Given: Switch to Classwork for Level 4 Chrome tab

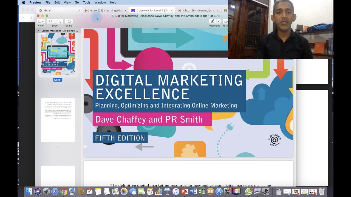Looking at the screenshot, I should (152, 10).
